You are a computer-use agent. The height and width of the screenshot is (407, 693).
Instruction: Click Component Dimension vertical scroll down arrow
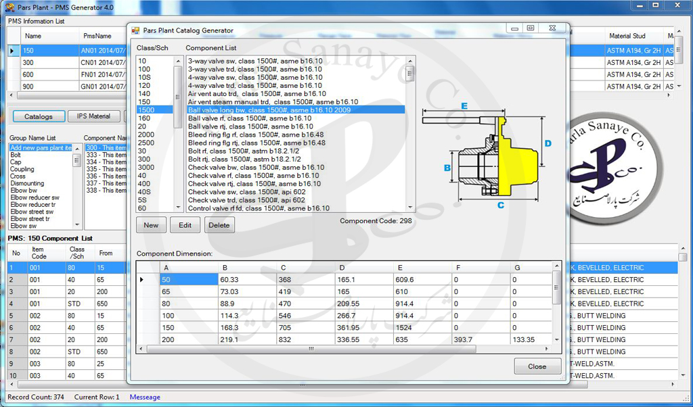pos(557,339)
